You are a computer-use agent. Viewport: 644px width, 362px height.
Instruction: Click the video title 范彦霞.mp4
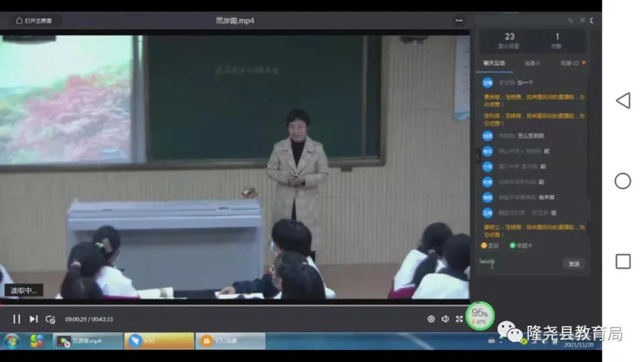235,21
